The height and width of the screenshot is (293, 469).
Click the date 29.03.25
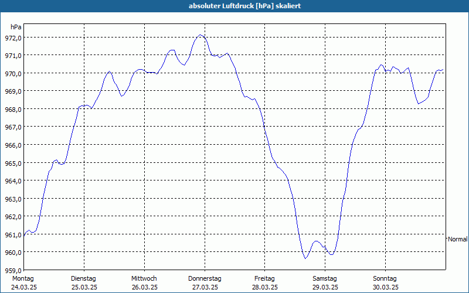(325, 288)
